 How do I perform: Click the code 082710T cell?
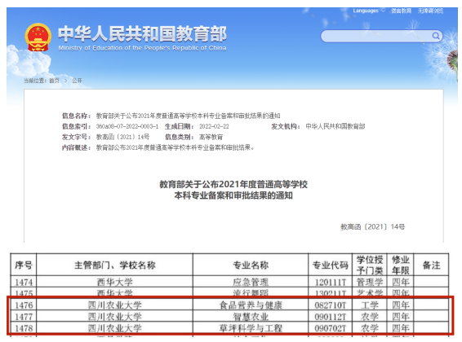[331, 305]
